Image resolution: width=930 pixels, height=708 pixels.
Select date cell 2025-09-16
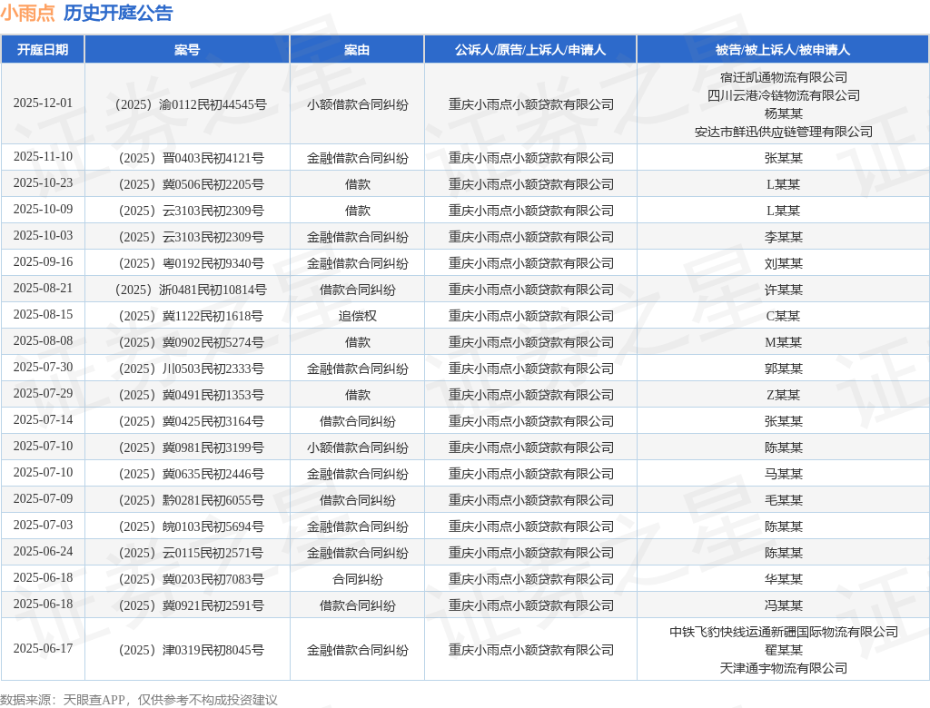[43, 262]
